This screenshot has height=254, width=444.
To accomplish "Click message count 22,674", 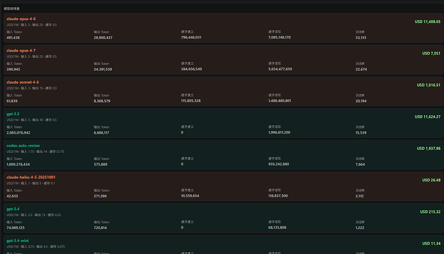I will tap(362, 69).
